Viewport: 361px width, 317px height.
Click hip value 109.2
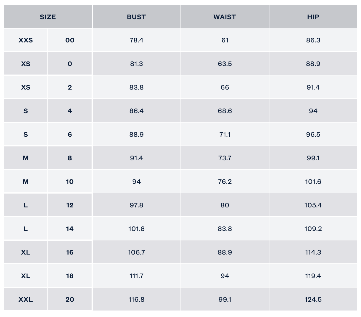313,229
